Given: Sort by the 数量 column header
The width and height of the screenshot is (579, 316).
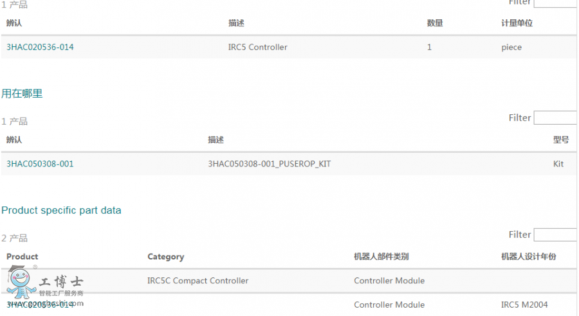Looking at the screenshot, I should pyautogui.click(x=435, y=23).
